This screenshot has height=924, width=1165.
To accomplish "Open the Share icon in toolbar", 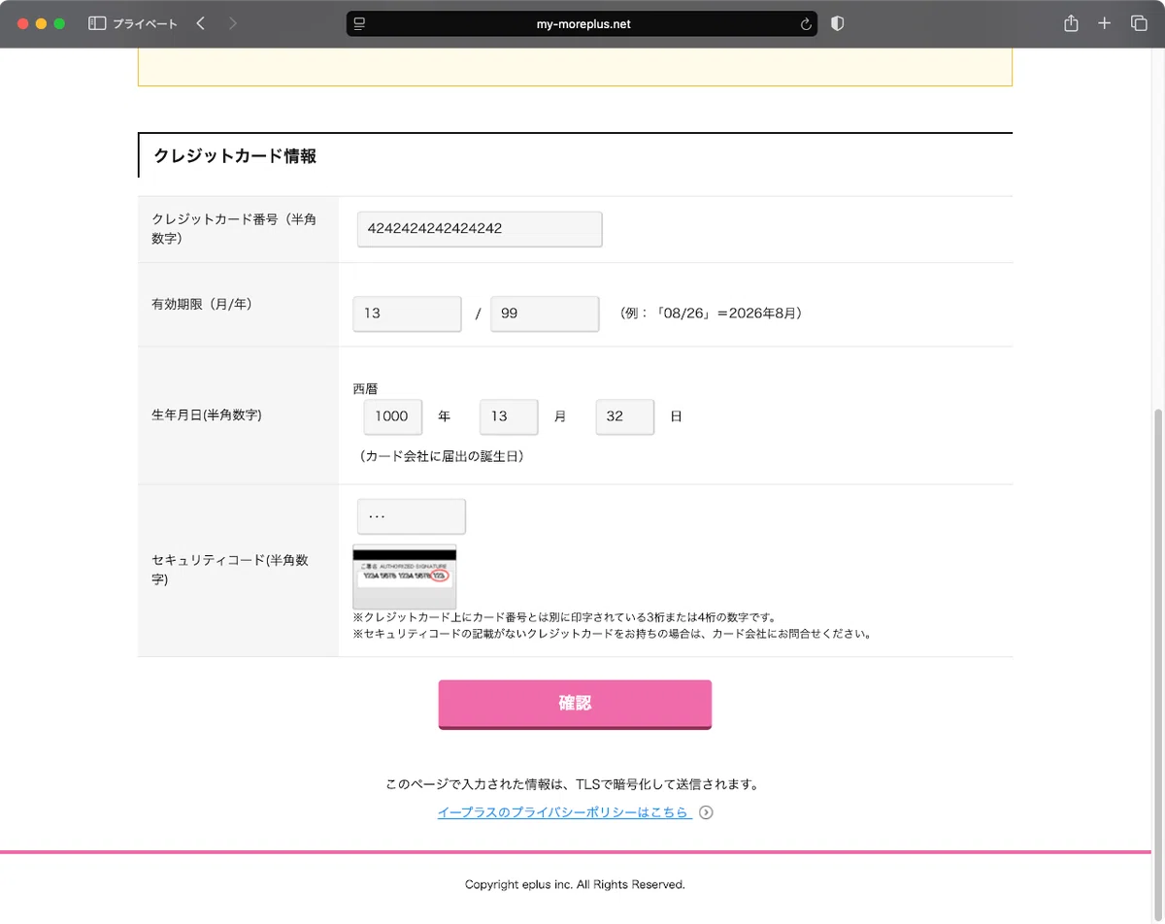I will click(1071, 23).
